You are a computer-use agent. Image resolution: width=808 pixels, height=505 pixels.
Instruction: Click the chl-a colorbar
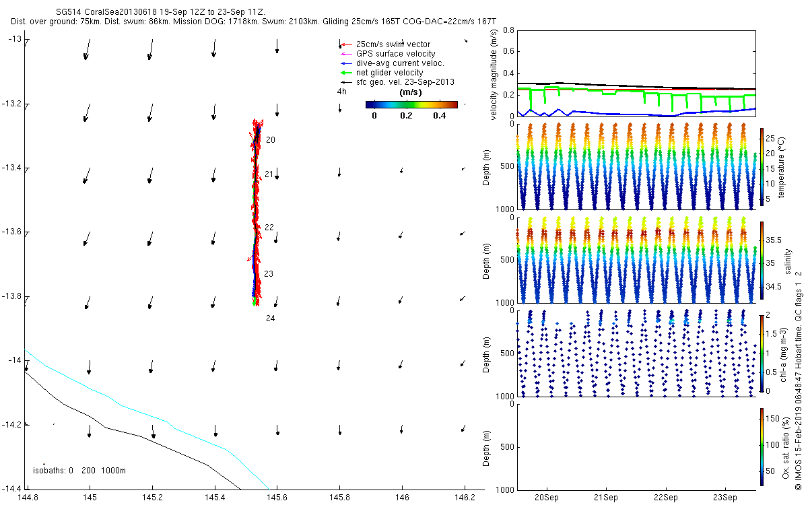tap(762, 353)
